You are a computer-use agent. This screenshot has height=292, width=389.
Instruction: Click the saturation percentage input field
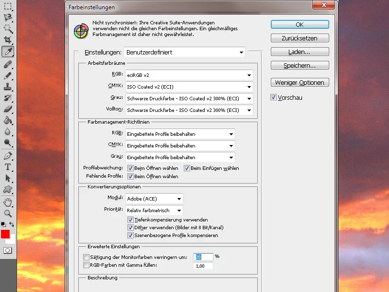point(203,257)
